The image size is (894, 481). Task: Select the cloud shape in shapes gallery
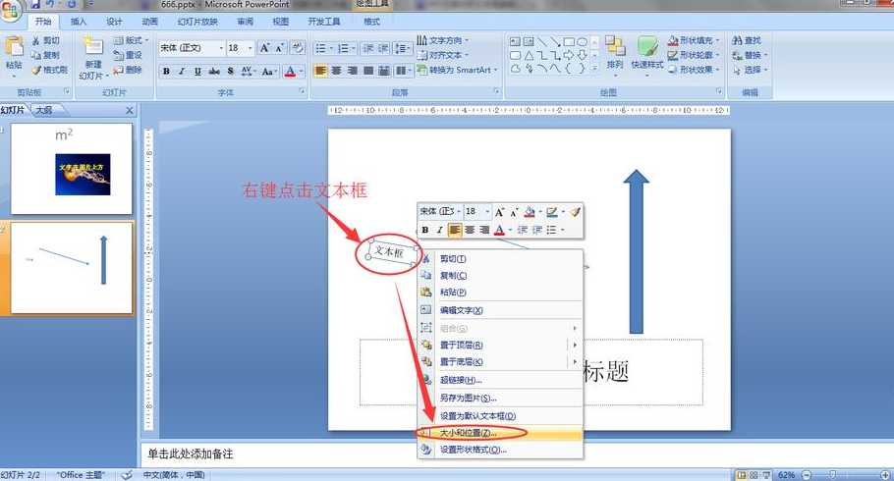[x=516, y=69]
